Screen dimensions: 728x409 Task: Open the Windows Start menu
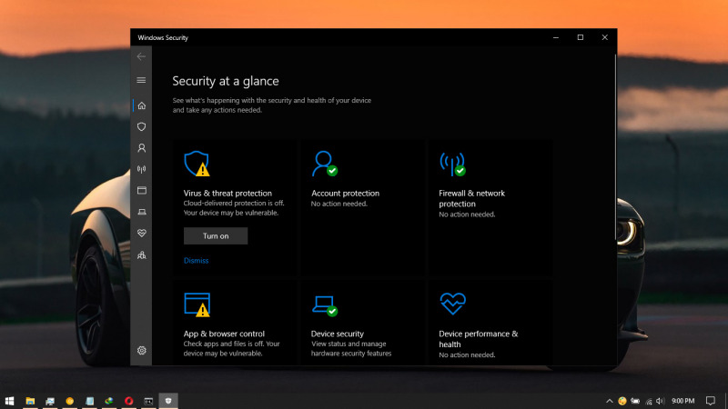[x=9, y=401]
